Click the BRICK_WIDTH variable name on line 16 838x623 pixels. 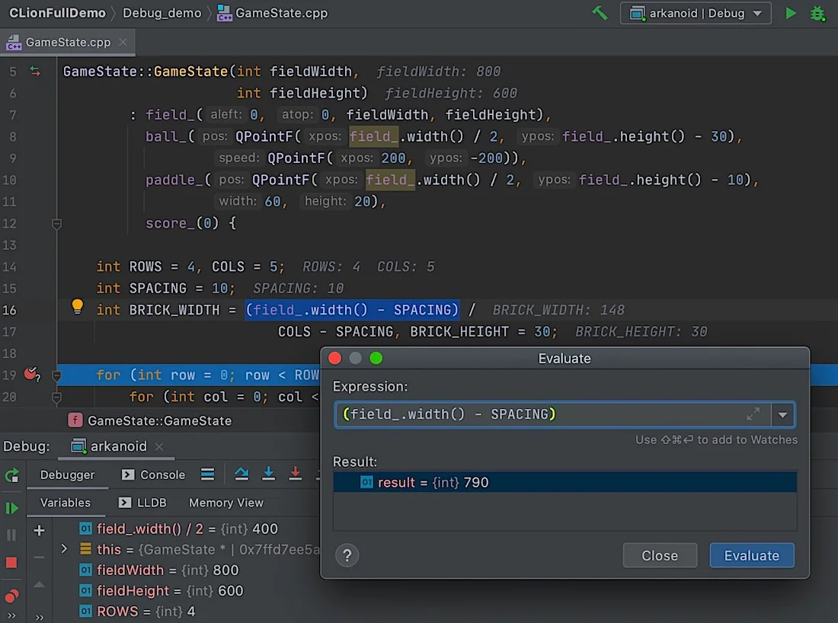click(174, 310)
